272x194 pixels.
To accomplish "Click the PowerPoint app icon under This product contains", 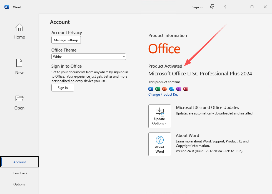I will pyautogui.click(x=164, y=89).
